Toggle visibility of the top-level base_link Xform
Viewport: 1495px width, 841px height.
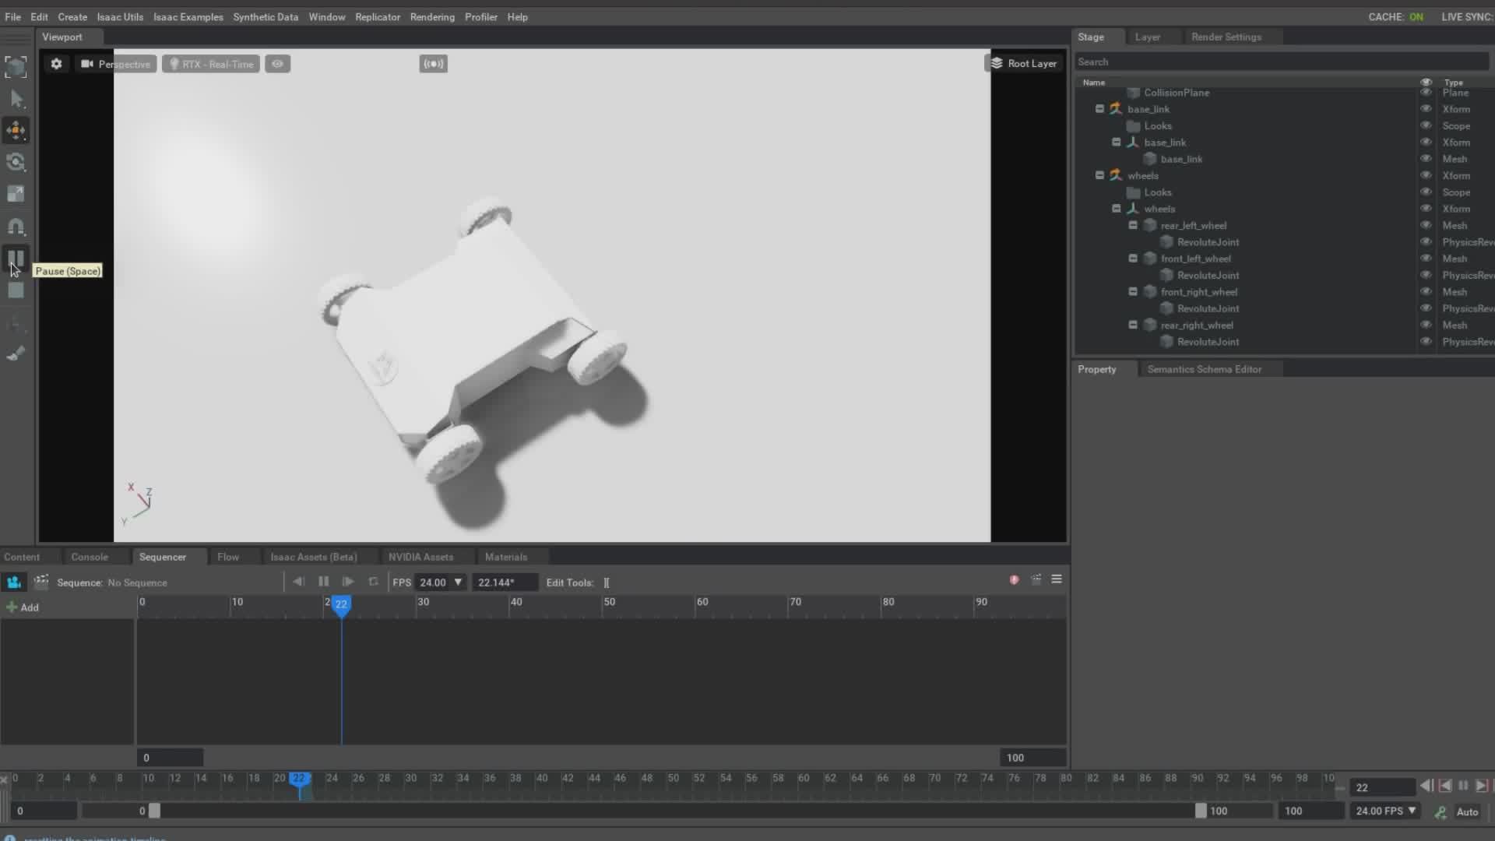pyautogui.click(x=1426, y=109)
